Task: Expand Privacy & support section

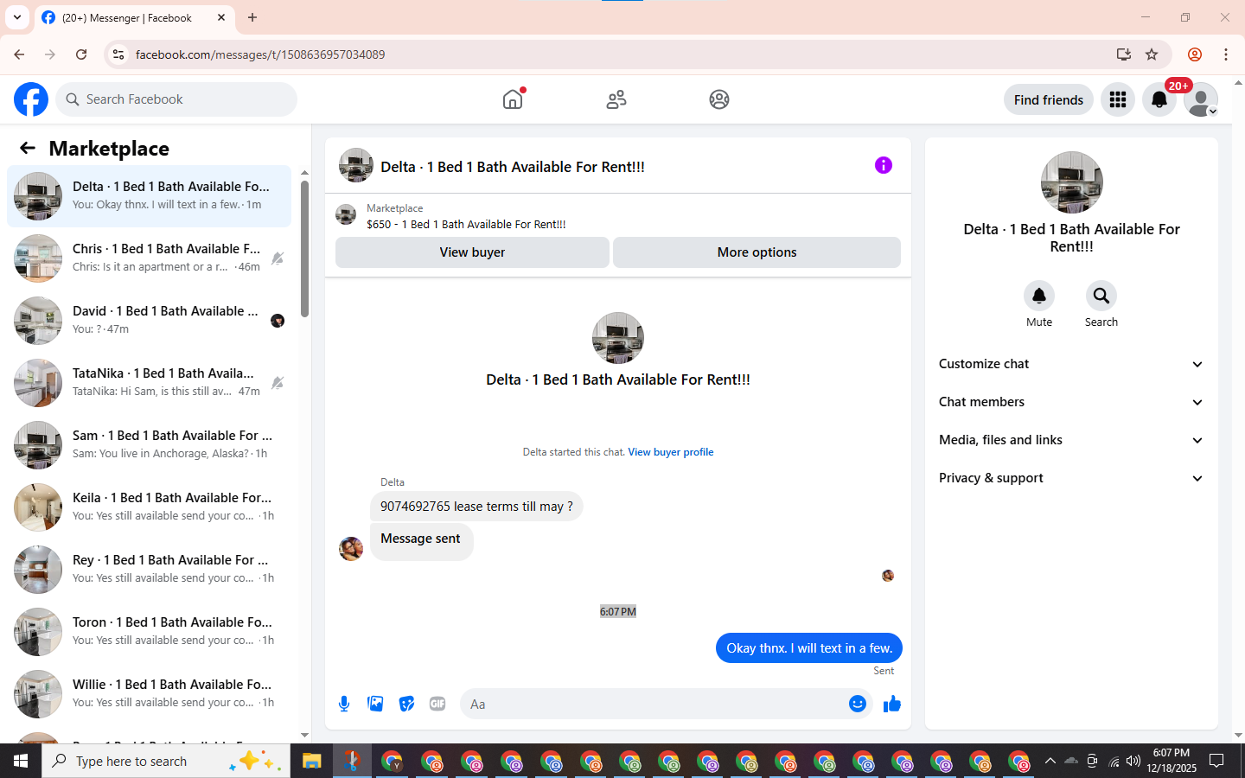Action: (x=1071, y=478)
